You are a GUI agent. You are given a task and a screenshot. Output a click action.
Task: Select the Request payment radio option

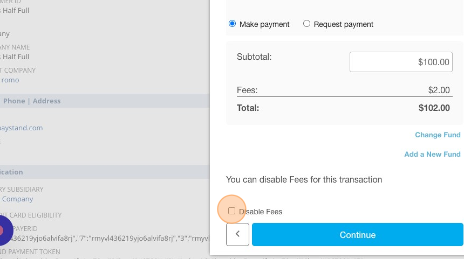[306, 24]
